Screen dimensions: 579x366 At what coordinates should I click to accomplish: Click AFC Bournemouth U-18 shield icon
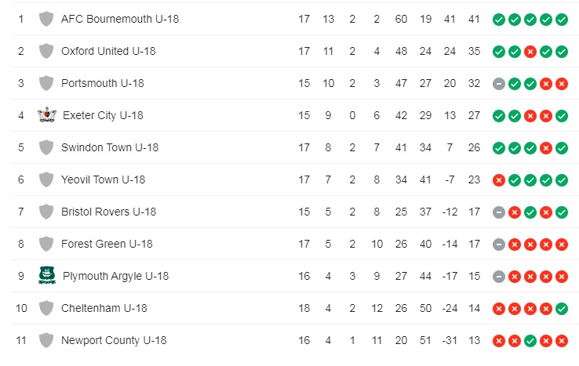point(46,19)
